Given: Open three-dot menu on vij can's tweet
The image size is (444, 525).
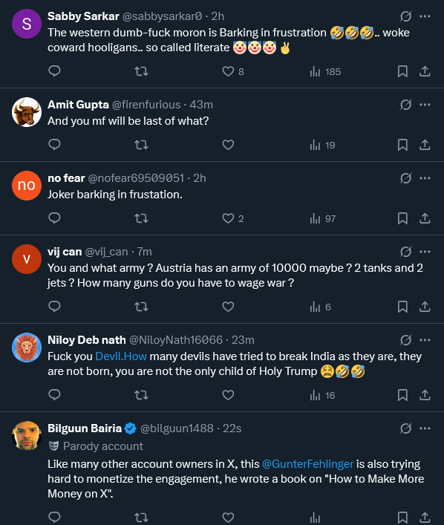Looking at the screenshot, I should [x=425, y=252].
